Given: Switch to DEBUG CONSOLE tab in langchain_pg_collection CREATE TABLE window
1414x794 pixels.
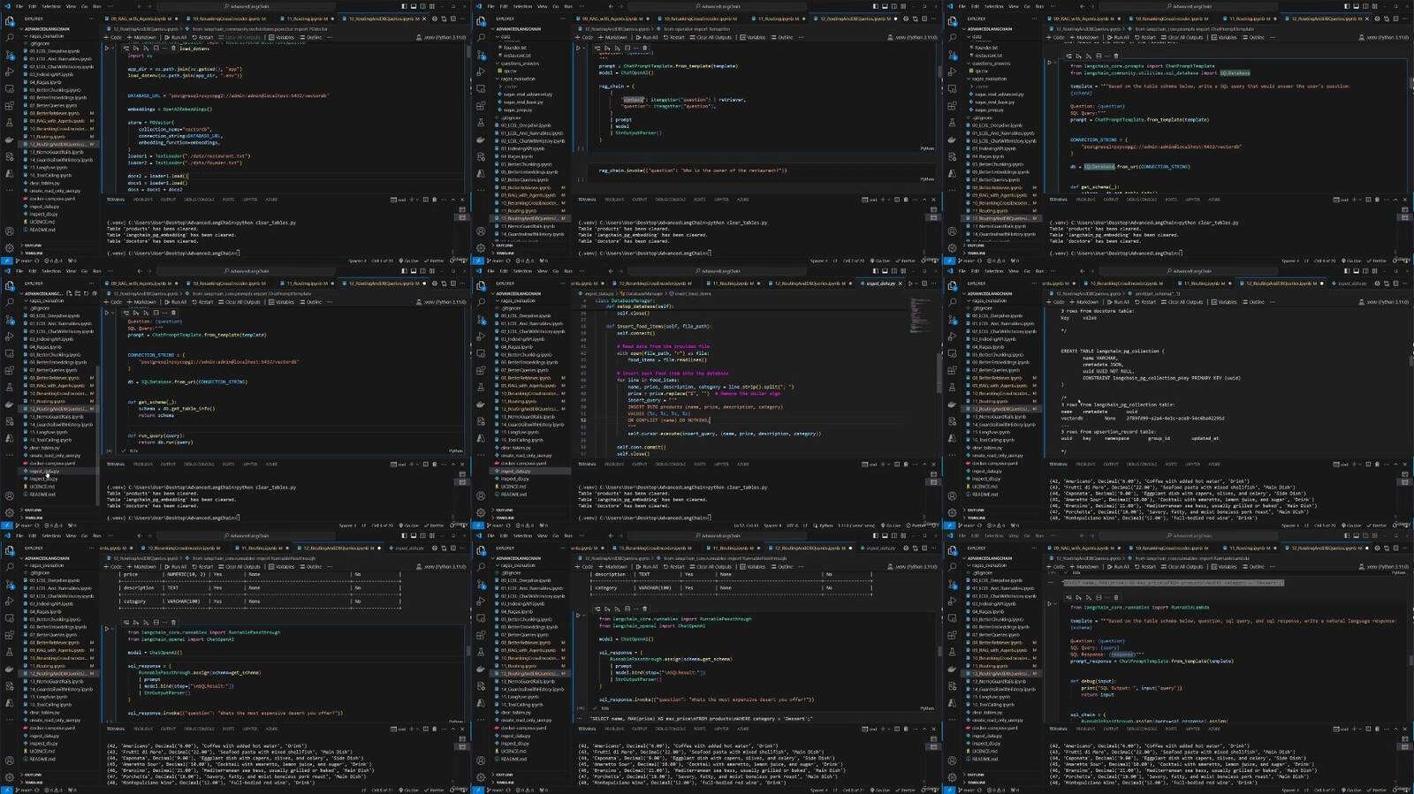Looking at the screenshot, I should pos(1142,464).
